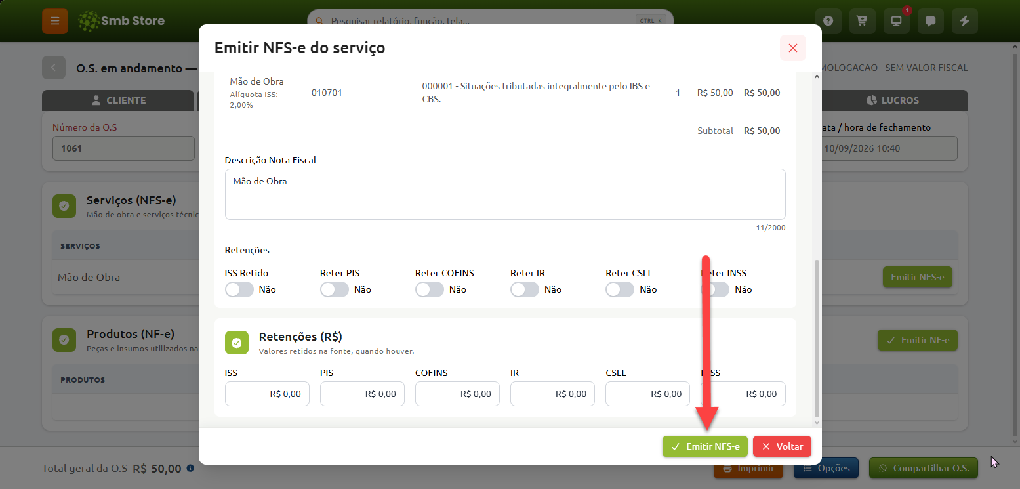Click the Imprimir button
The height and width of the screenshot is (489, 1020).
pos(749,469)
